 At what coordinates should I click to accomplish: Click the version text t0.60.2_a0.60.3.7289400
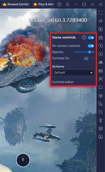tap(58, 20)
